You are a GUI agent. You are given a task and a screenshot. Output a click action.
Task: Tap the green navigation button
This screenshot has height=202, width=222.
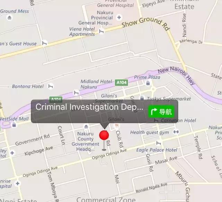pos(161,112)
